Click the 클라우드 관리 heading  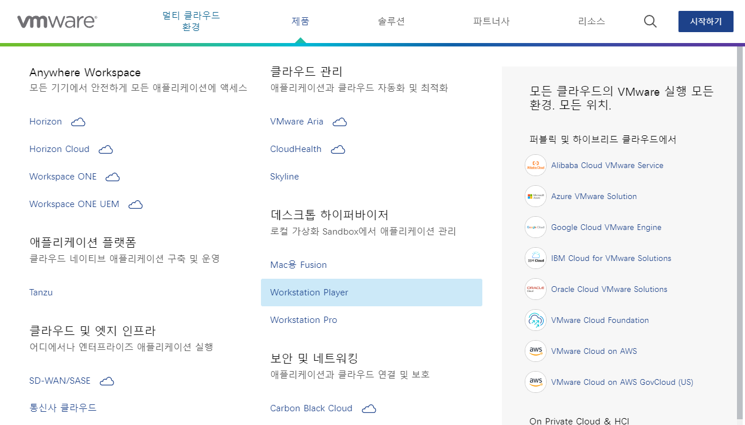(x=306, y=71)
